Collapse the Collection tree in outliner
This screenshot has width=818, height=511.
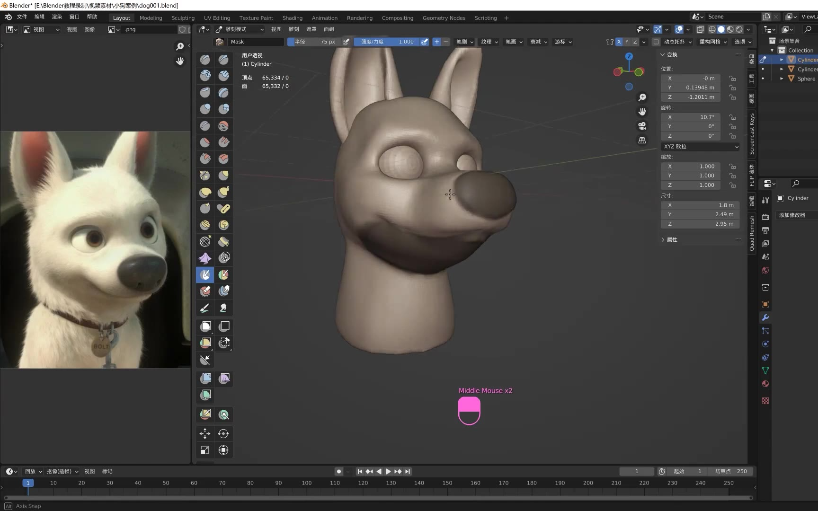pyautogui.click(x=772, y=50)
